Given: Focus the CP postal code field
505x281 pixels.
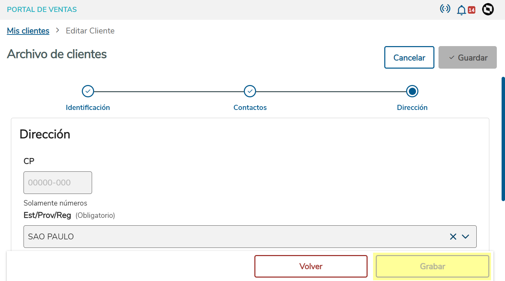Looking at the screenshot, I should click(x=58, y=183).
